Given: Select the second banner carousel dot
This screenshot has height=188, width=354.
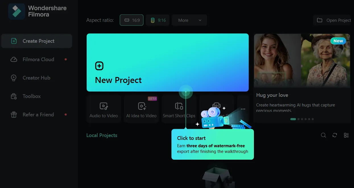Looking at the screenshot, I should (299, 119).
